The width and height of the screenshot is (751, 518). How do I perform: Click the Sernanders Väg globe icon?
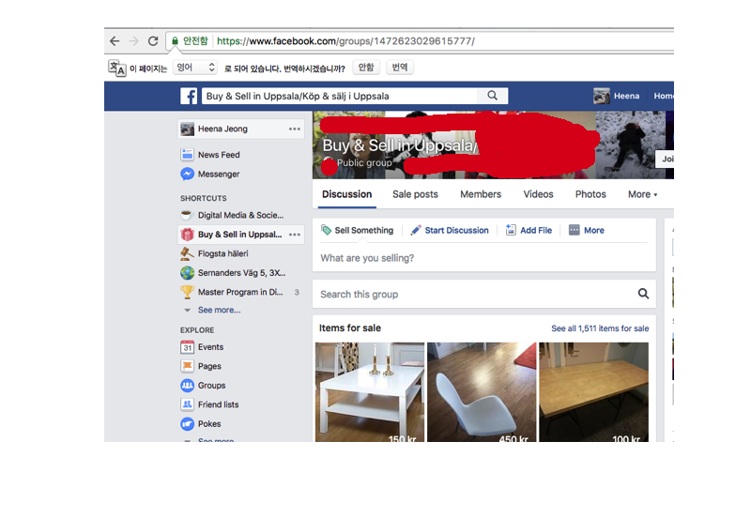pyautogui.click(x=187, y=272)
